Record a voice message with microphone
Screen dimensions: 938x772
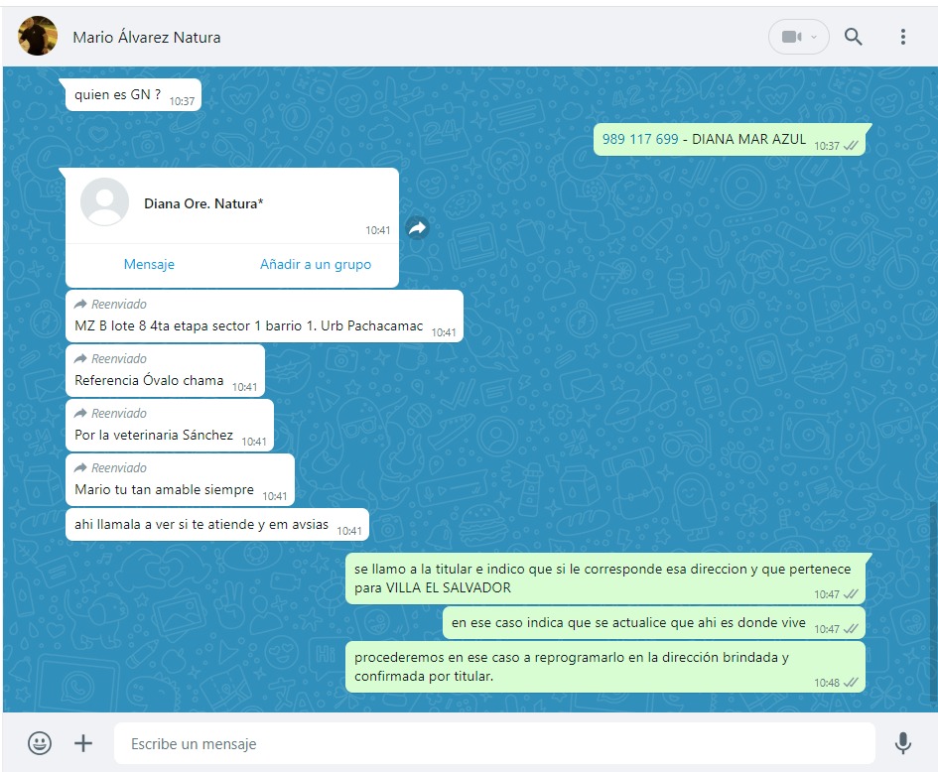(x=902, y=743)
